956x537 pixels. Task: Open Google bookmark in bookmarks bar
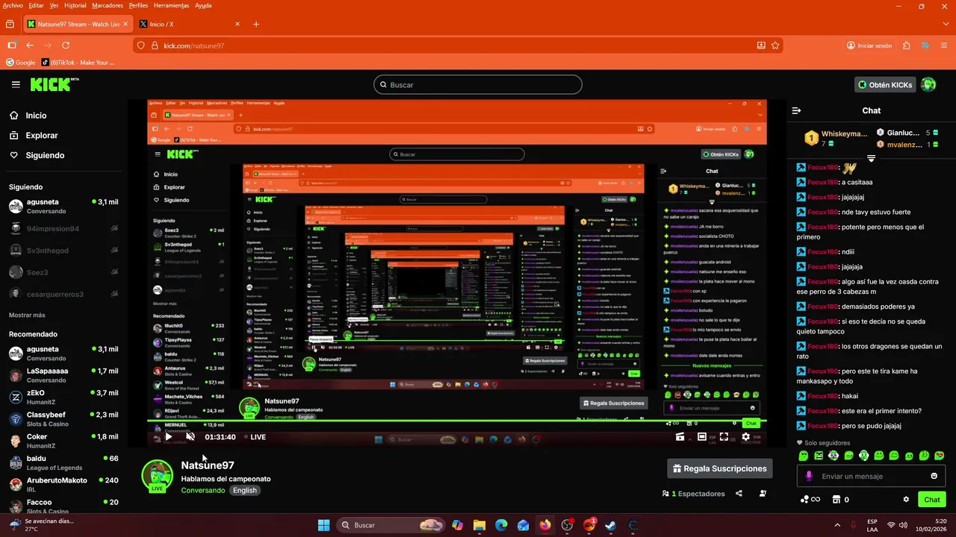pos(21,63)
